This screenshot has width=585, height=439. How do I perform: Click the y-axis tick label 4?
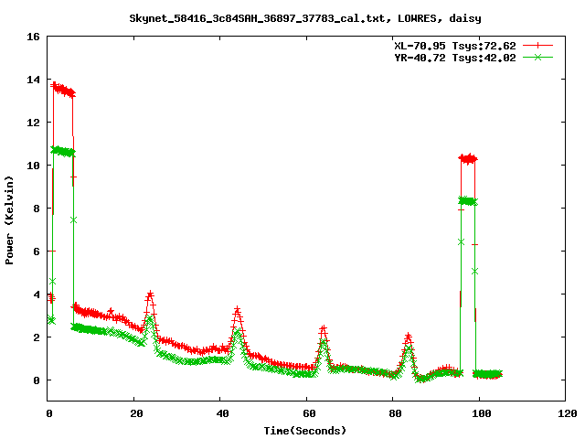pos(37,294)
